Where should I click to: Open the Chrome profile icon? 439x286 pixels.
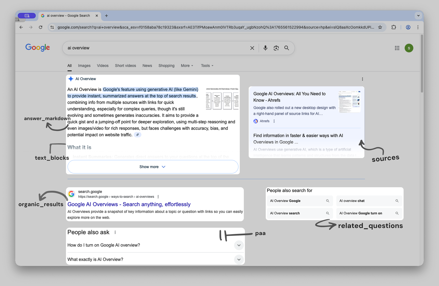[x=408, y=27]
